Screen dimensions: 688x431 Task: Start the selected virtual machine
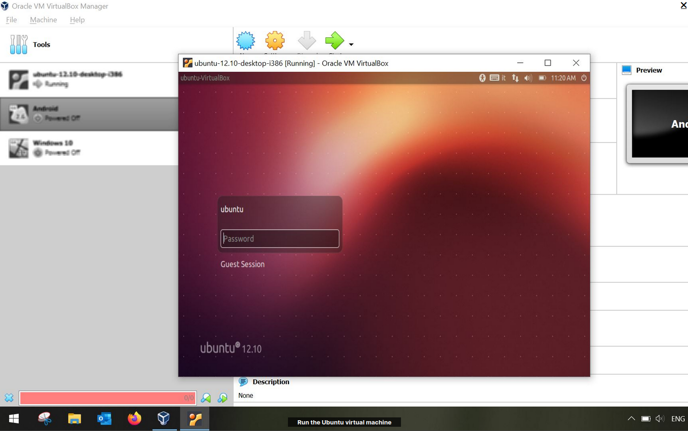[334, 41]
